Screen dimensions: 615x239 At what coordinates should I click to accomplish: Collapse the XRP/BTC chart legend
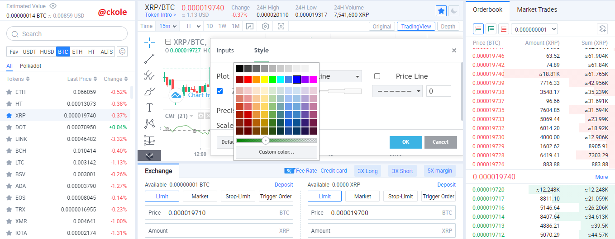(168, 42)
